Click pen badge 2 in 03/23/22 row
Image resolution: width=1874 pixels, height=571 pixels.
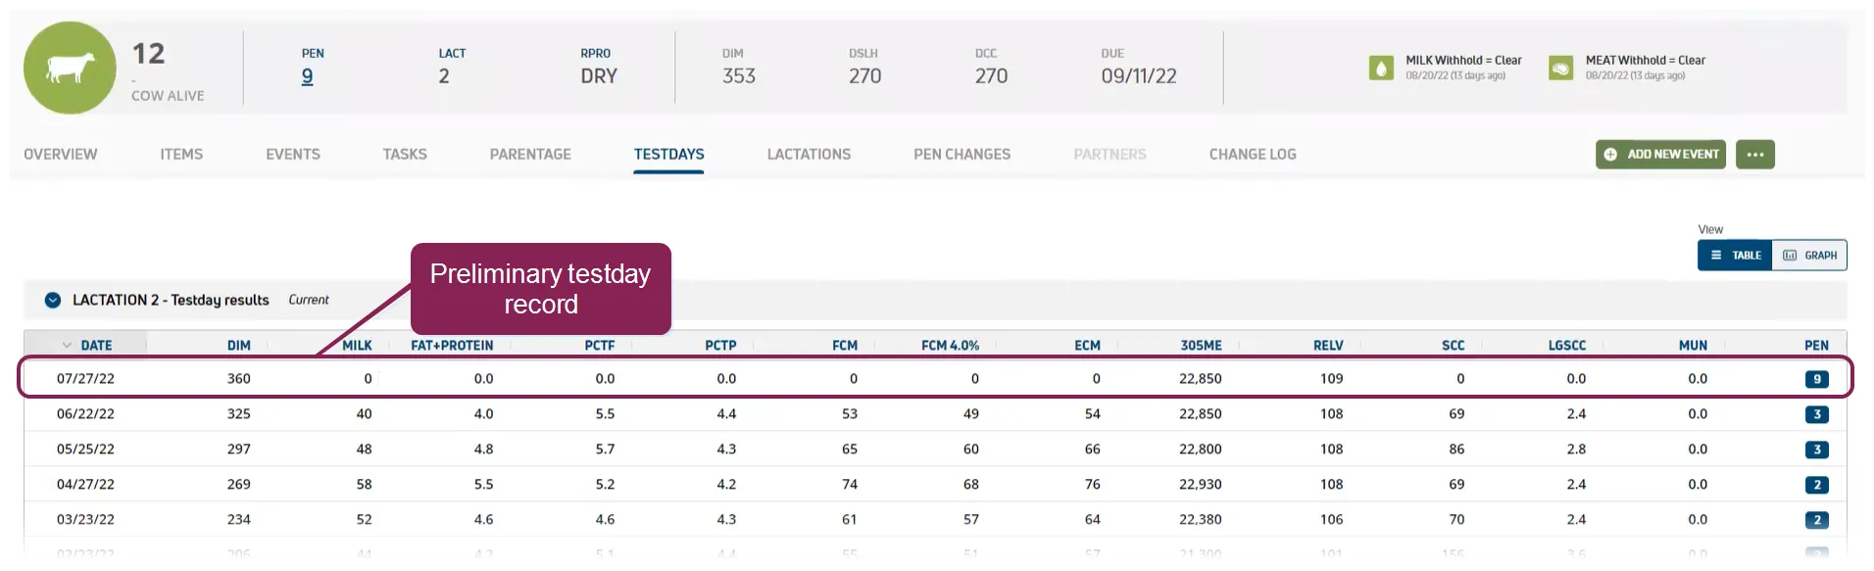pos(1816,520)
